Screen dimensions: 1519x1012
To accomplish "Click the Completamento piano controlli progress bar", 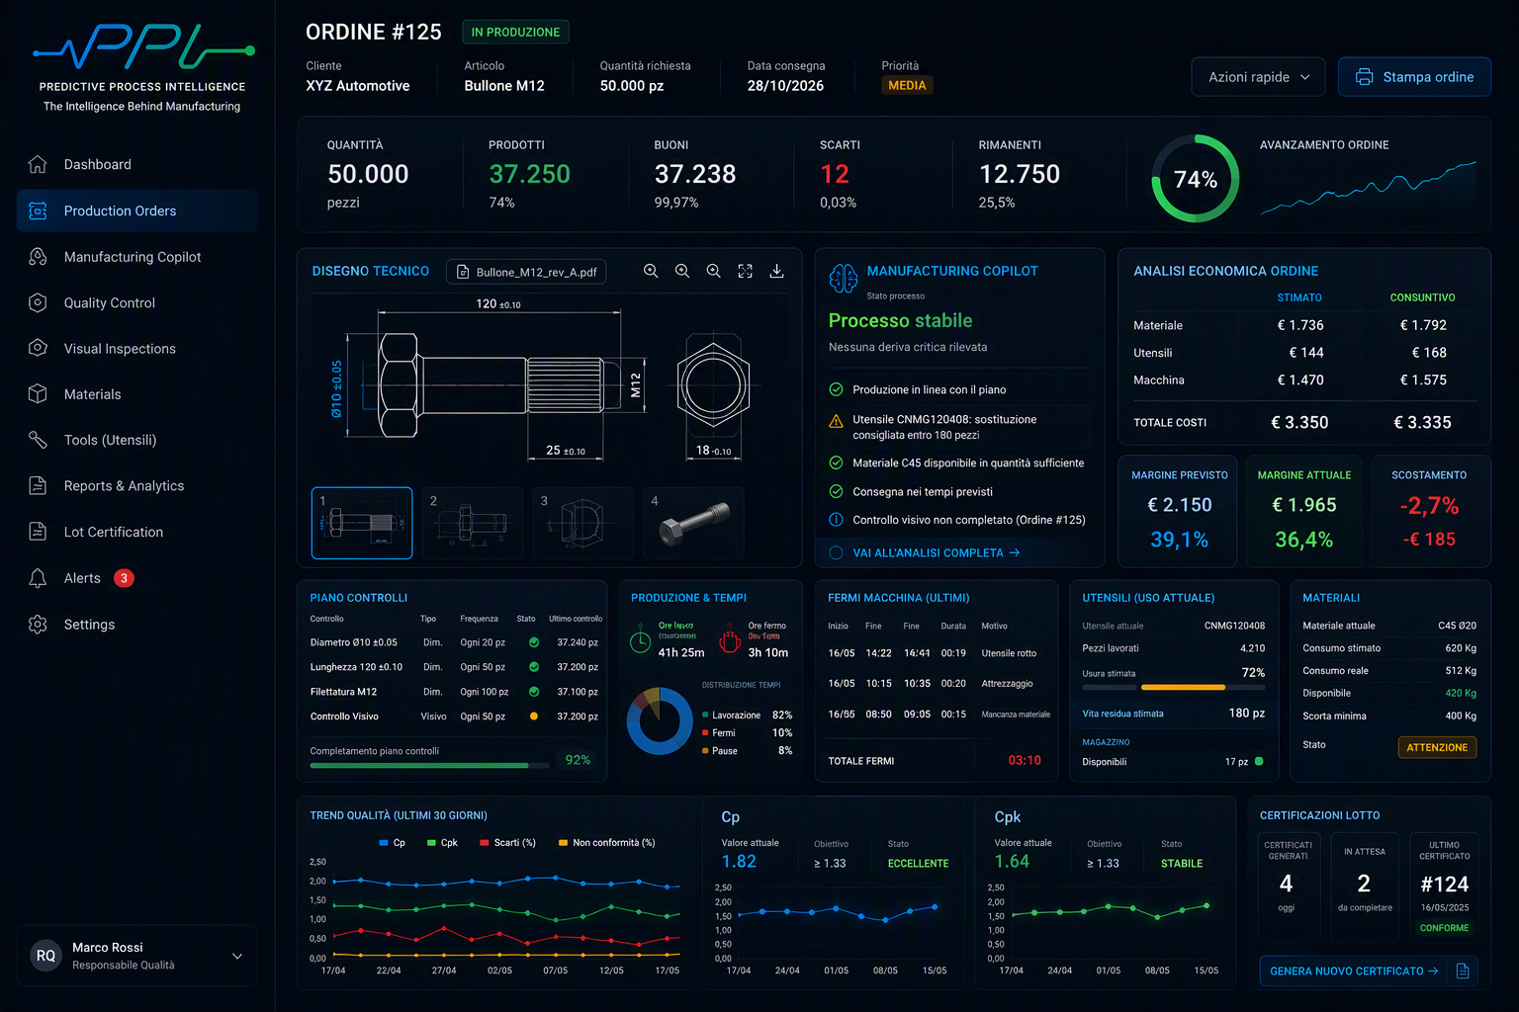I will 430,765.
